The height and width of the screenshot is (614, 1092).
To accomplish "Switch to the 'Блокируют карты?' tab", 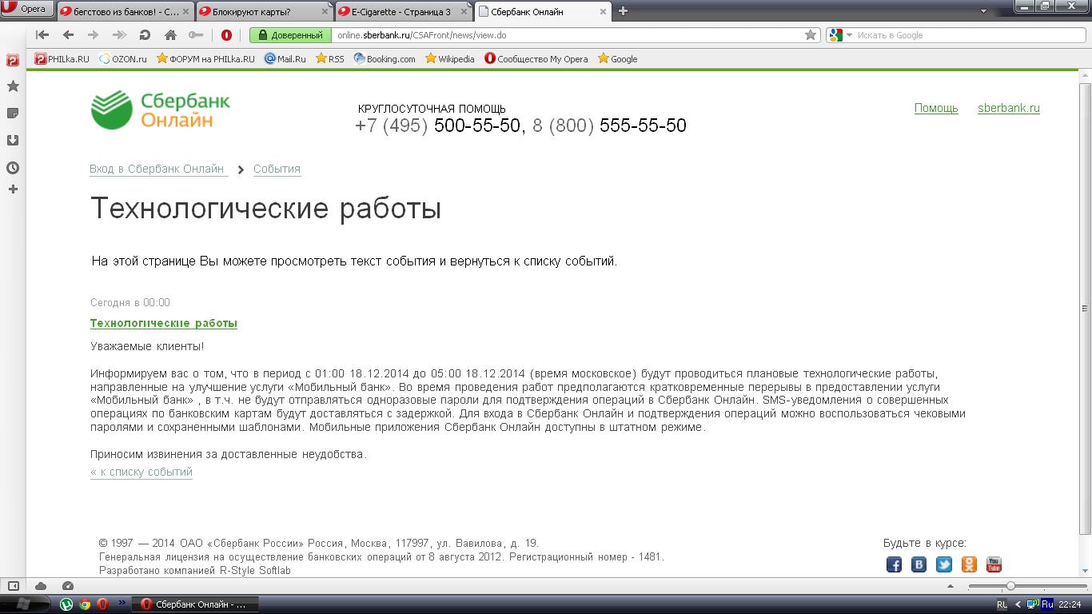I will coord(263,11).
